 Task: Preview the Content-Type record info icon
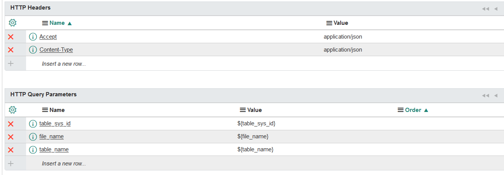tap(33, 50)
